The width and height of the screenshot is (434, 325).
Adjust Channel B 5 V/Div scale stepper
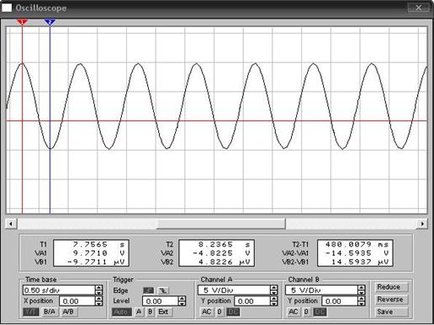[362, 290]
